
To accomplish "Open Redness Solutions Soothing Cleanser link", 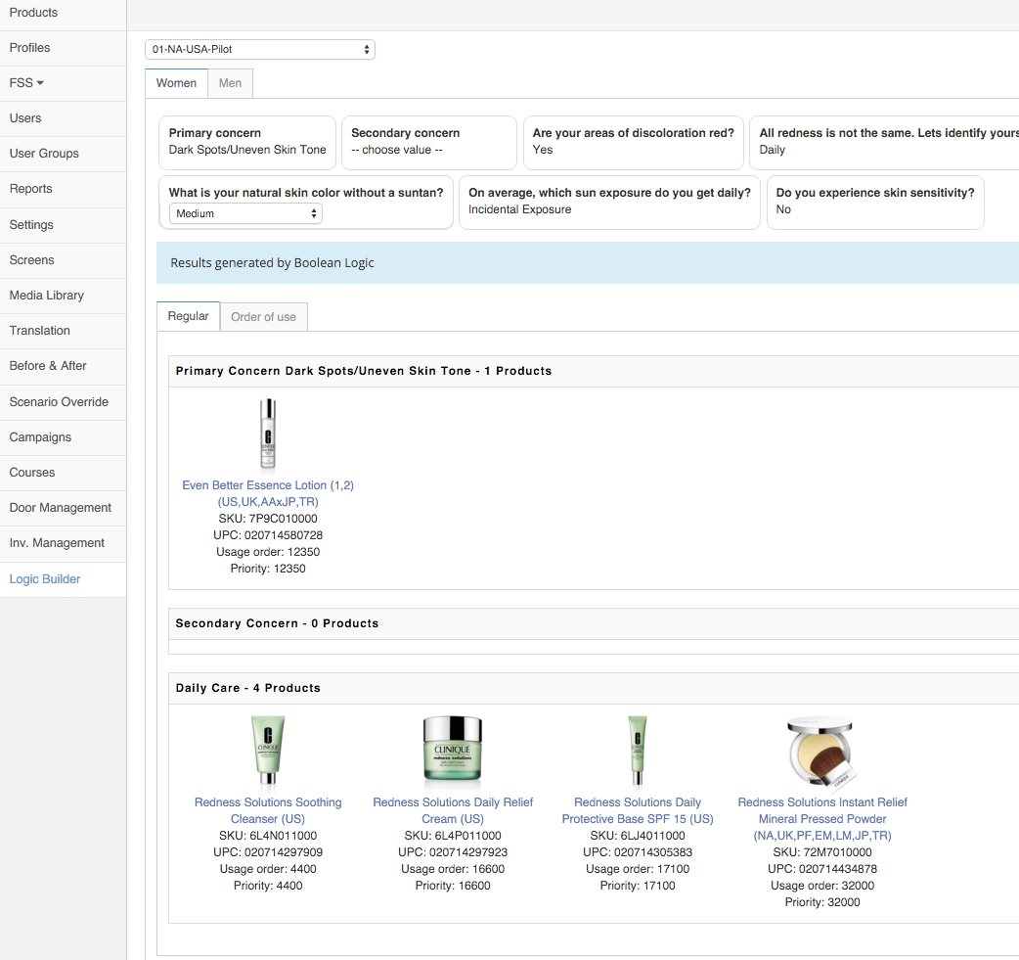I will click(x=268, y=810).
